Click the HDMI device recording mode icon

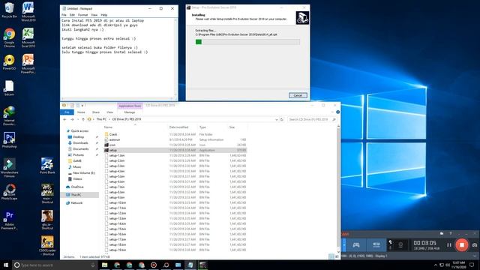click(x=376, y=245)
